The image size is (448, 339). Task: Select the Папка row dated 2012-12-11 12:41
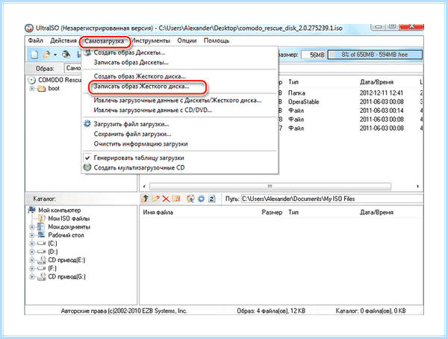(351, 93)
